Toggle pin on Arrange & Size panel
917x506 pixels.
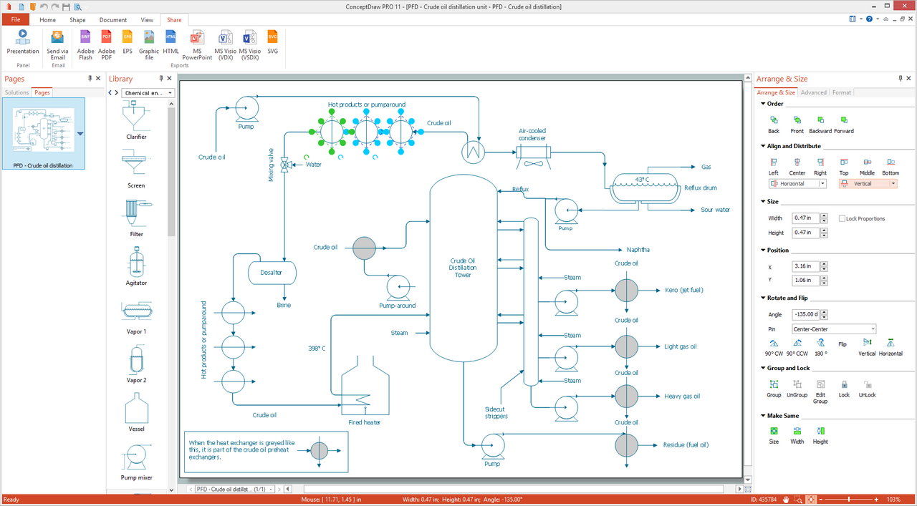click(x=901, y=79)
